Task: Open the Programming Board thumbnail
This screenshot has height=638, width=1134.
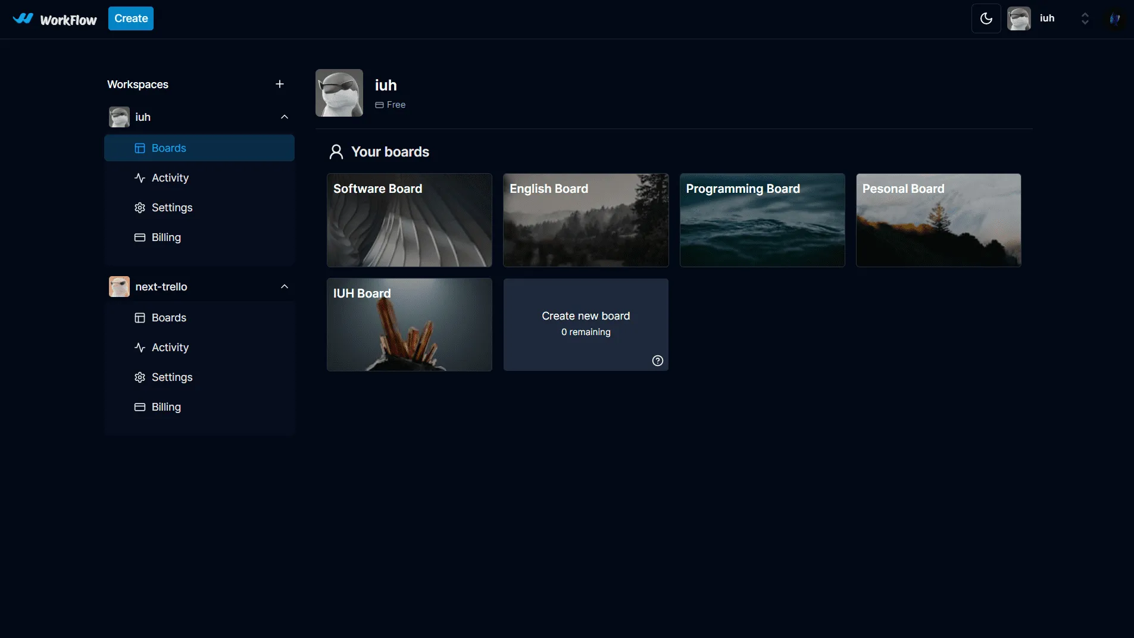Action: point(762,220)
